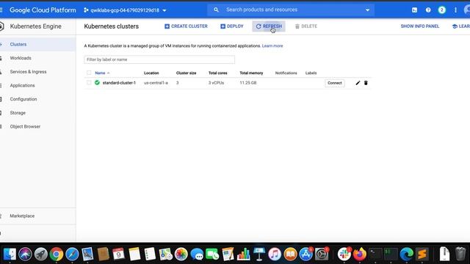Click the DEPLOY button
The height and width of the screenshot is (264, 470).
tap(232, 26)
